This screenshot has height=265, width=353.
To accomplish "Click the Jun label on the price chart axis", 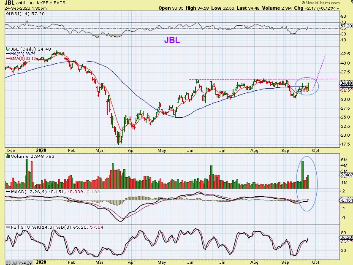I will [191, 151].
